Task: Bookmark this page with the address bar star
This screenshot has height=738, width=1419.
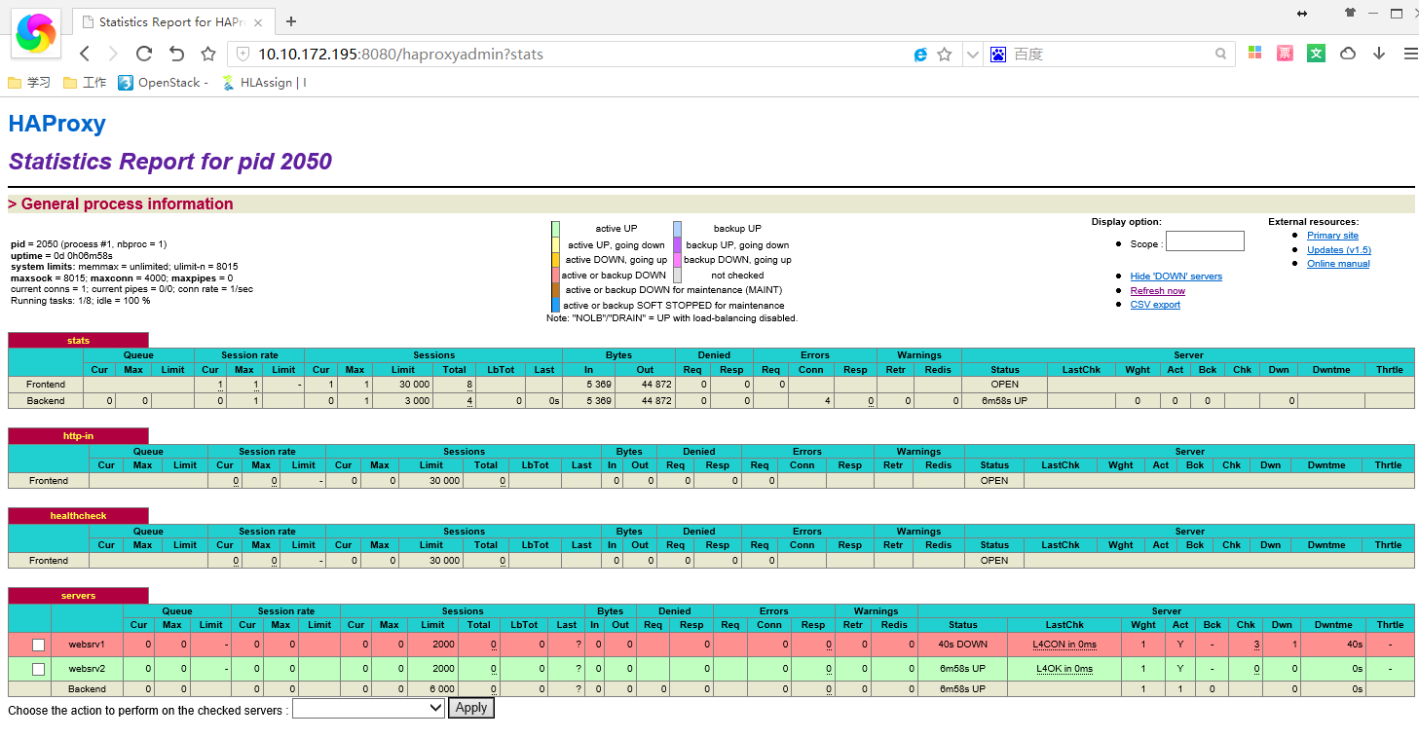Action: (944, 55)
